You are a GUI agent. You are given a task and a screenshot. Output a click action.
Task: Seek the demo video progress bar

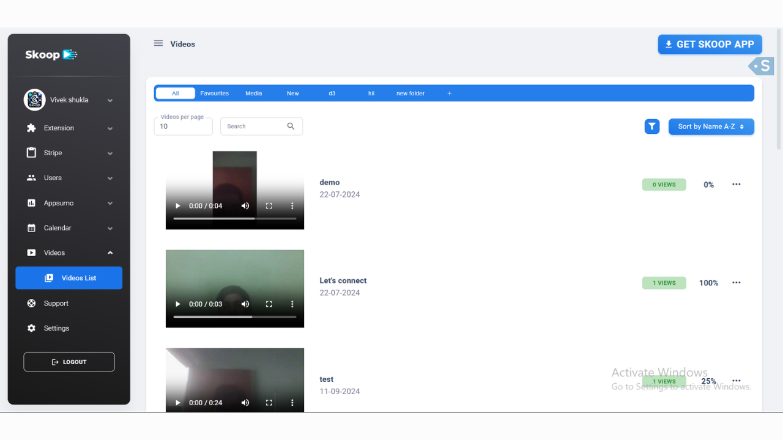tap(235, 218)
